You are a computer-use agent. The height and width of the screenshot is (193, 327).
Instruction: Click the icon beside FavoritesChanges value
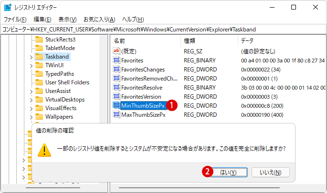pos(116,69)
